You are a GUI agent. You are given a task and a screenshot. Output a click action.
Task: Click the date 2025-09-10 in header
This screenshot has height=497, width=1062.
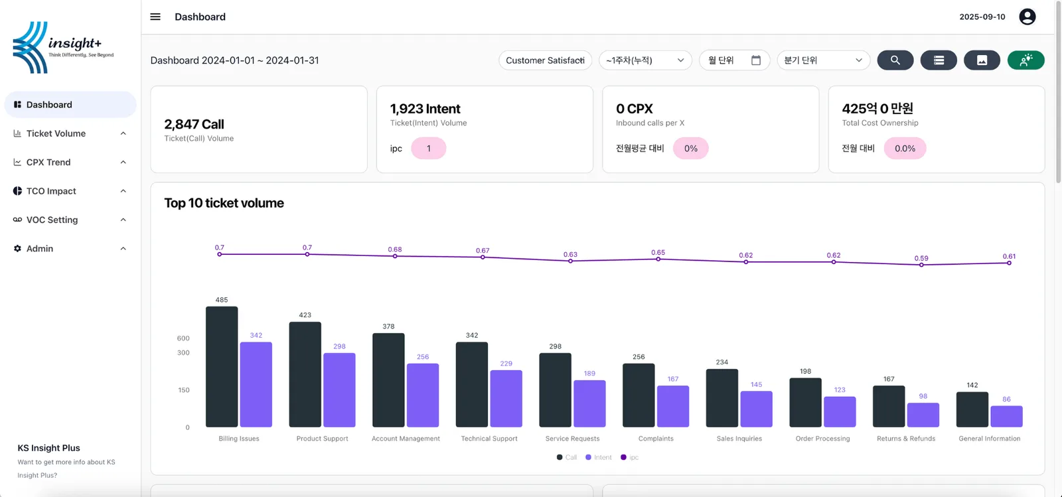(982, 17)
